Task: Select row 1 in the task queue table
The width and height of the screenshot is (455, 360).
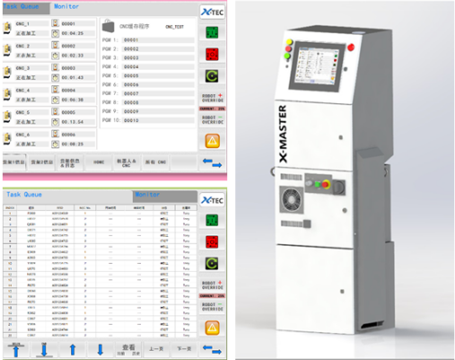Action: point(101,214)
